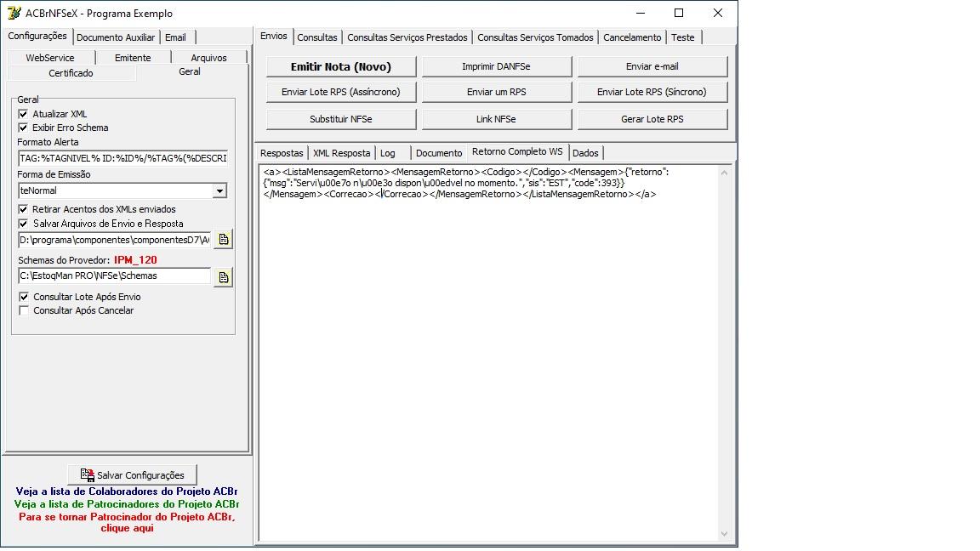This screenshot has height=551, width=980.
Task: Click Link NFSe button
Action: click(x=496, y=119)
